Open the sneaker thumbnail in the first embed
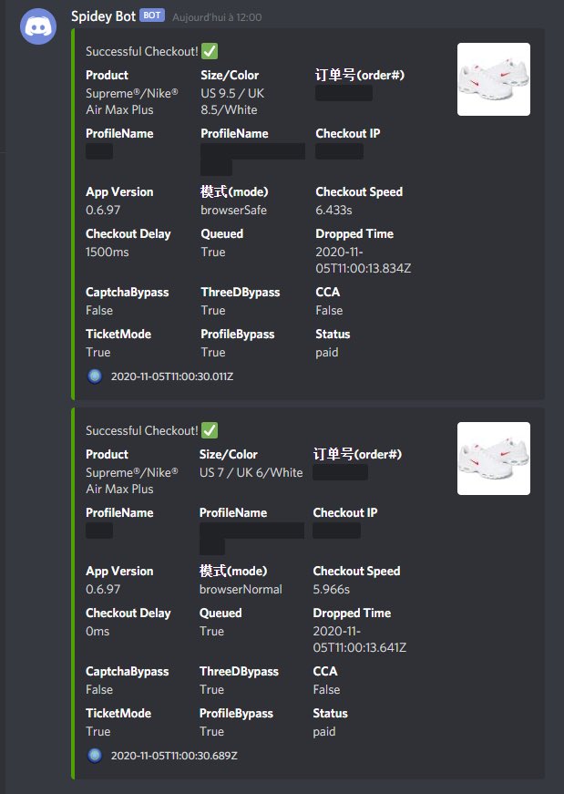Viewport: 564px width, 794px height. click(x=494, y=79)
